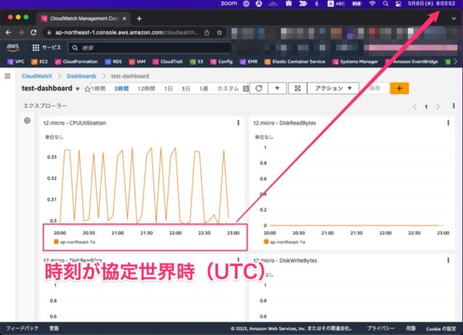Image resolution: width=463 pixels, height=335 pixels.
Task: Open CPUUtilization widget options menu
Action: (x=238, y=123)
